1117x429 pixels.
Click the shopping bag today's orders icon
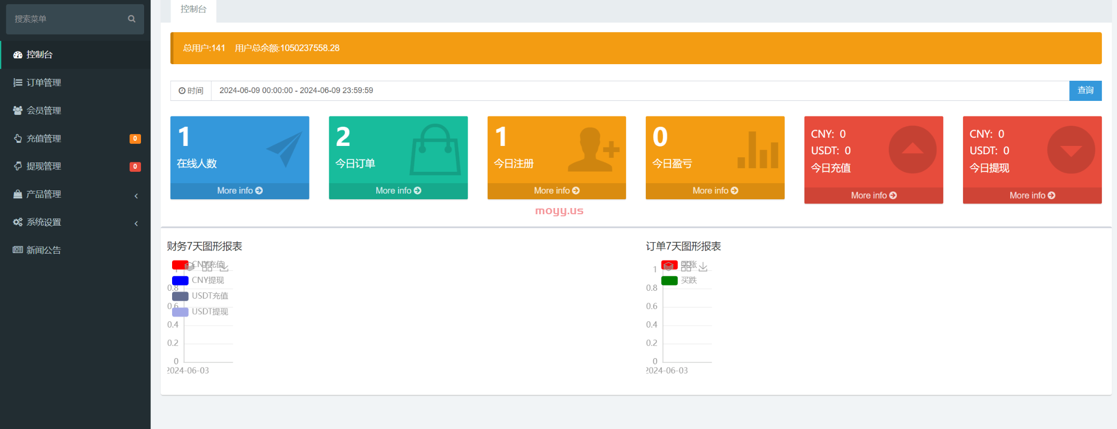[435, 150]
